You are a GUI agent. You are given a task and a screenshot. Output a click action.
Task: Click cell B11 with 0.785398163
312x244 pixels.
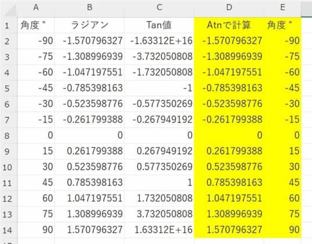[x=89, y=182]
